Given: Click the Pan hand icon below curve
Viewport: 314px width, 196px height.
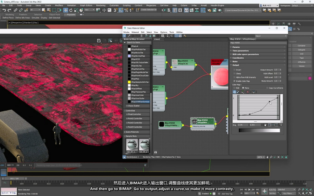Looking at the screenshot, I should pyautogui.click(x=265, y=125).
